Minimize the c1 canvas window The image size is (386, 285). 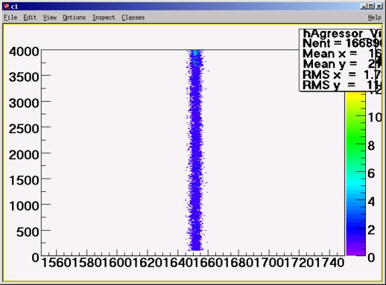click(364, 7)
